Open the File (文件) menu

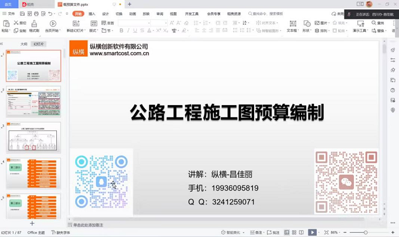point(8,13)
